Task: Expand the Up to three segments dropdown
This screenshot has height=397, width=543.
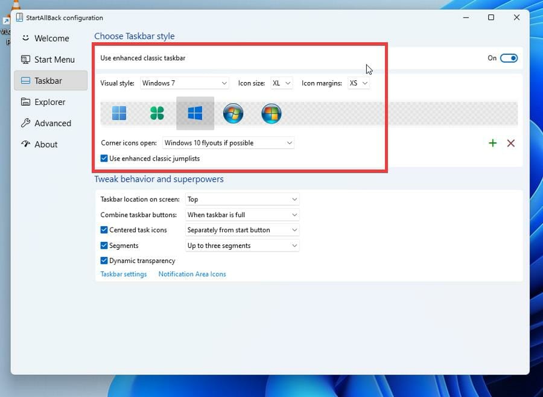Action: tap(242, 246)
